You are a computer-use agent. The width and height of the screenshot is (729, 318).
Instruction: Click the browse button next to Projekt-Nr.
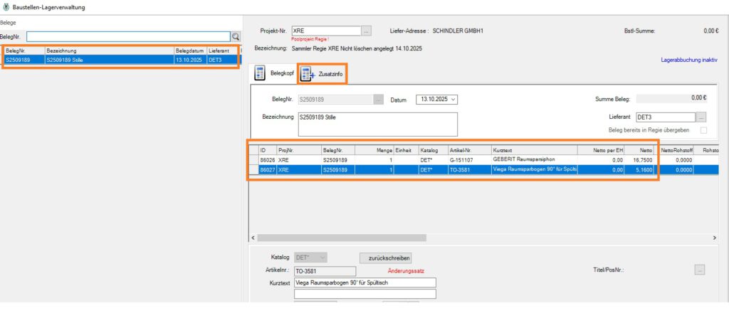tap(367, 31)
